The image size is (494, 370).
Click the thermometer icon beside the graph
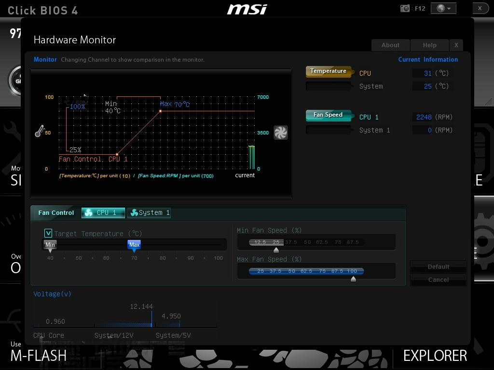pyautogui.click(x=40, y=131)
